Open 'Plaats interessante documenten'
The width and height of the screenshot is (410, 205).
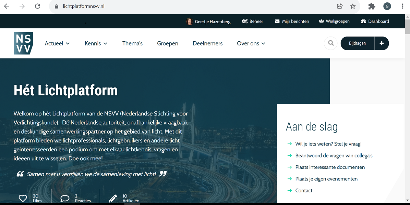[330, 167]
